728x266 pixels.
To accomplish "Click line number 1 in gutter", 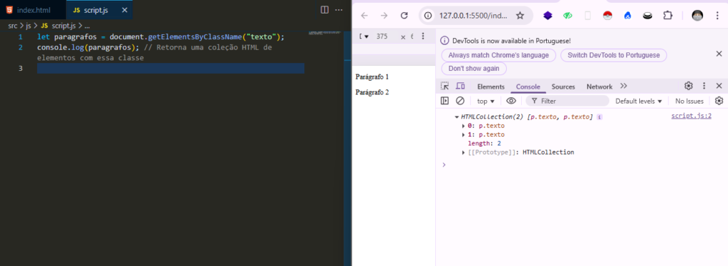I will (x=20, y=37).
